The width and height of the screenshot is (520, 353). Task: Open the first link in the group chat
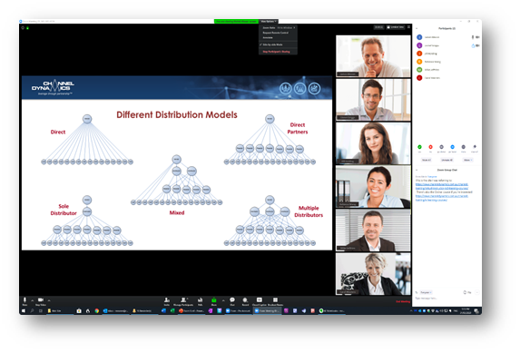pos(442,186)
